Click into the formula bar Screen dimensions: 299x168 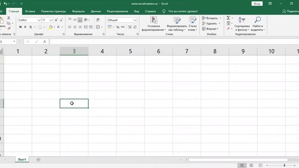[x=174, y=42]
